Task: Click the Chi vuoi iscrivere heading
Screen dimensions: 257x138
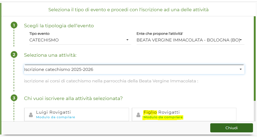Action: [73, 98]
